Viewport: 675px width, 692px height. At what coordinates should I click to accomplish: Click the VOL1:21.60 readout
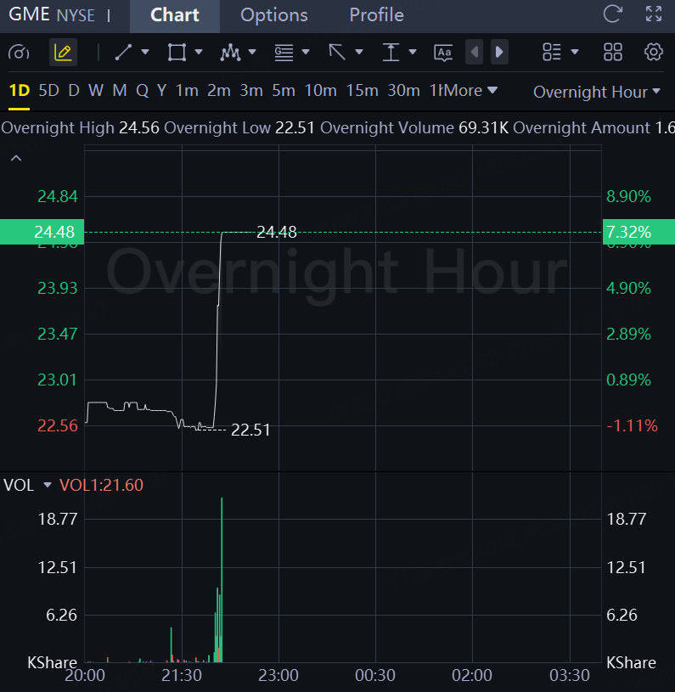[102, 485]
